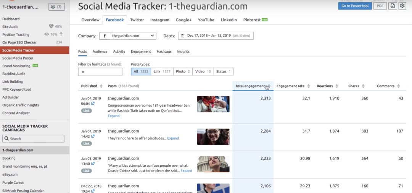
Task: Click the Filter by hashtags input field
Action: (100, 72)
